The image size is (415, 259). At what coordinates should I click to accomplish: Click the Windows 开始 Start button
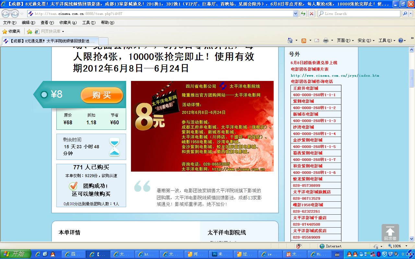coord(16,254)
